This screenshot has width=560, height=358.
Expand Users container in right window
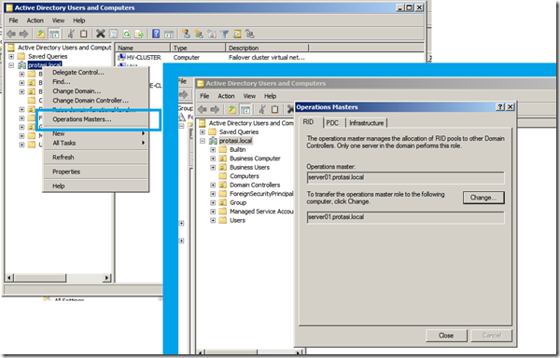pyautogui.click(x=213, y=220)
